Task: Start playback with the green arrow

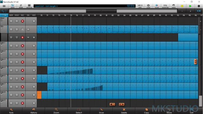Action: coord(190,6)
